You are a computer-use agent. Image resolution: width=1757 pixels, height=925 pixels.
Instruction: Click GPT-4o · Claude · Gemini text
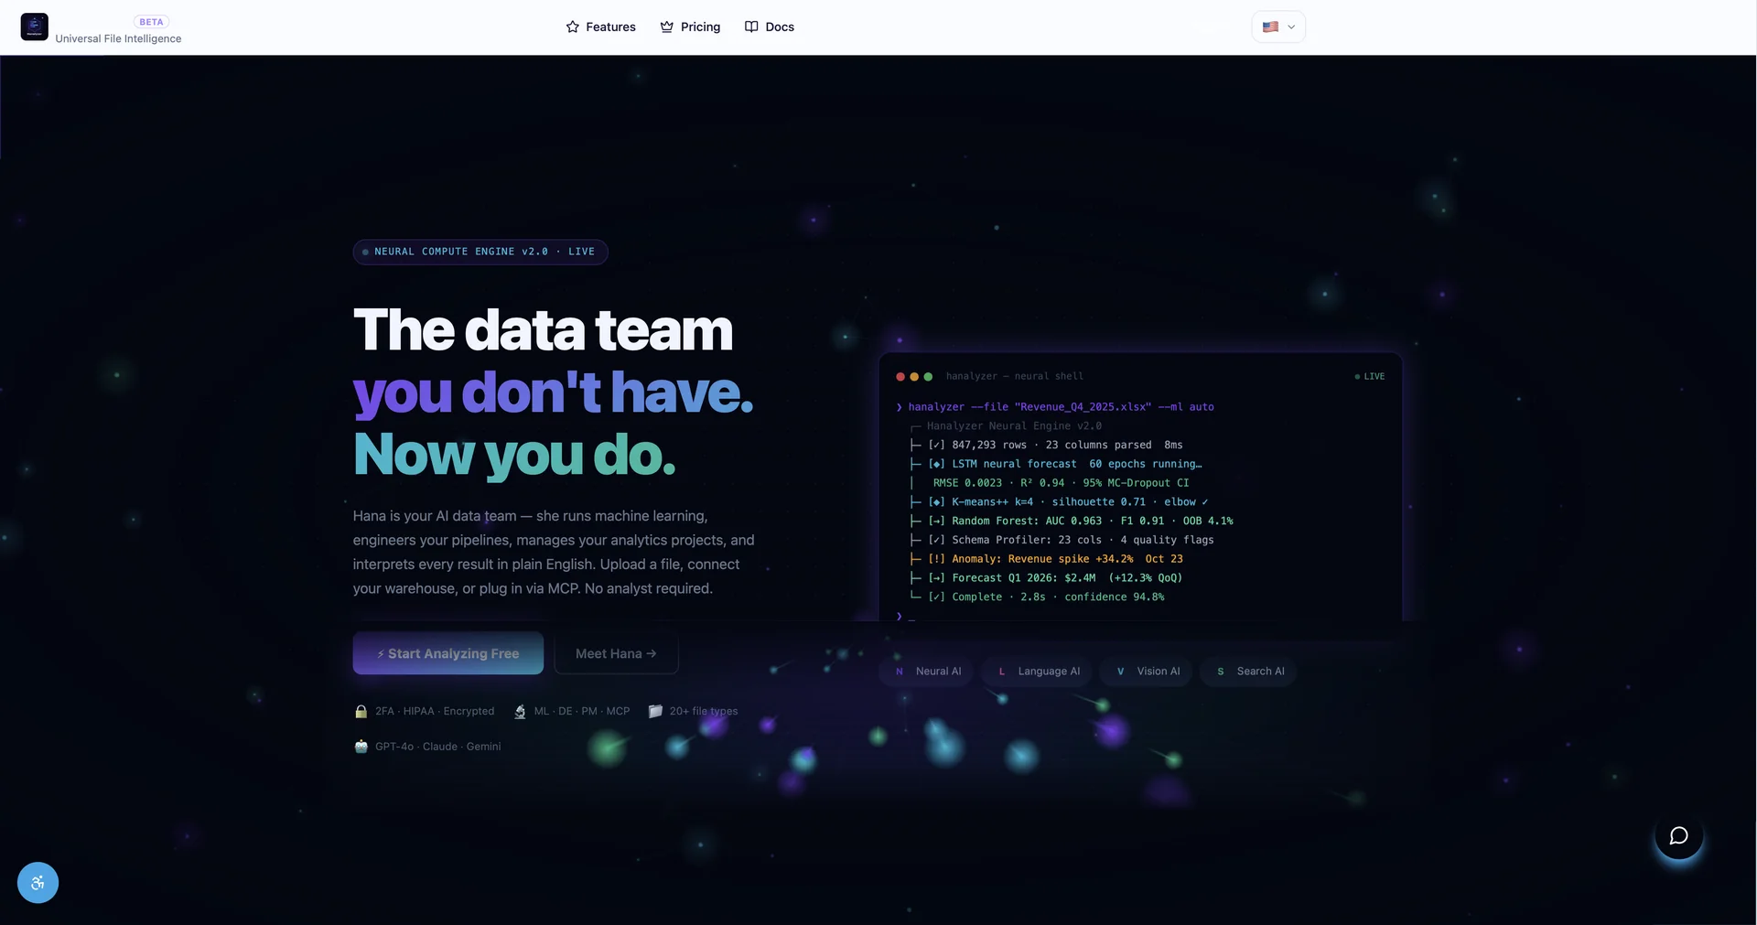438,747
